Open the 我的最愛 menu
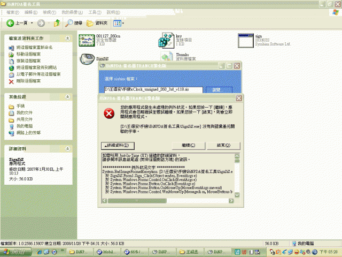The height and width of the screenshot is (257, 342). pyautogui.click(x=72, y=12)
